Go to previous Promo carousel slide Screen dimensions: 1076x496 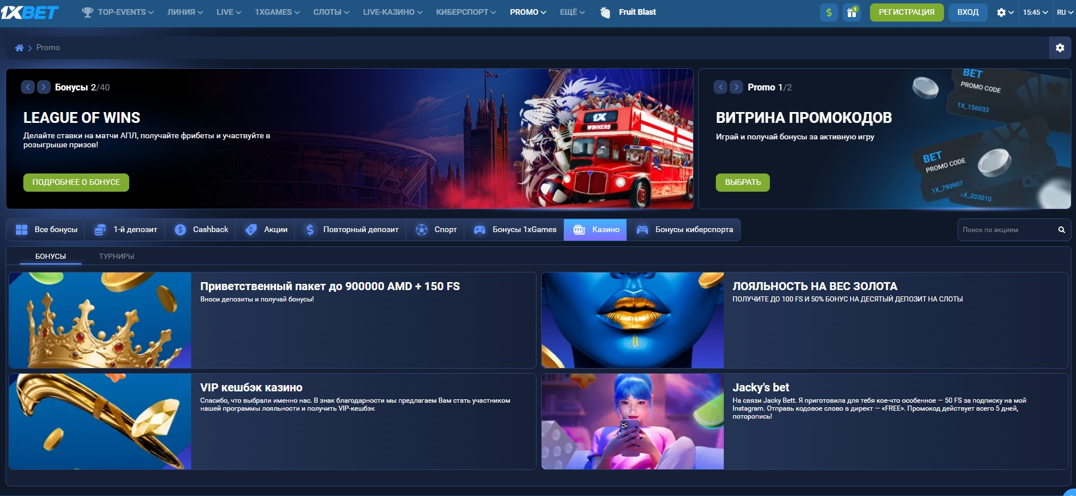[720, 87]
